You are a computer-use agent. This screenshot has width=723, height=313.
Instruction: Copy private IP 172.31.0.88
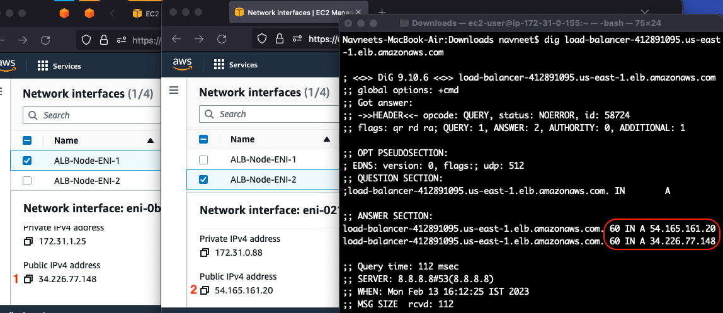[x=204, y=253]
